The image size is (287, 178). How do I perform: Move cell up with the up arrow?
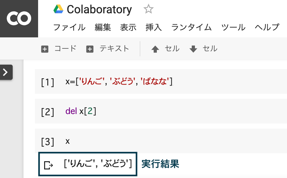pos(155,49)
